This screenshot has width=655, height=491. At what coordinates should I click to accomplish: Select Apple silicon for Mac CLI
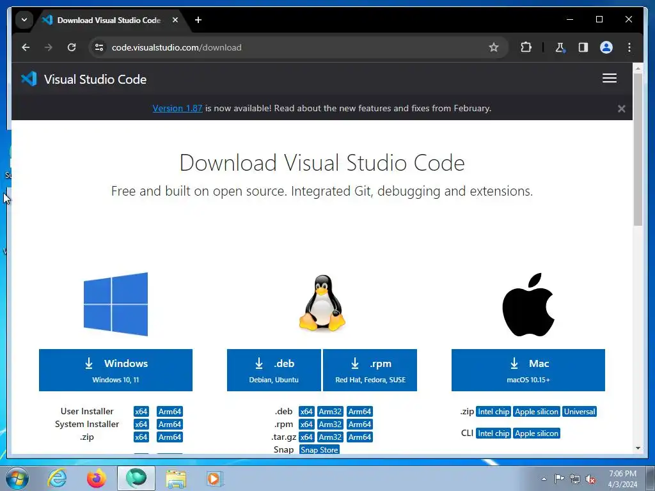click(x=537, y=433)
